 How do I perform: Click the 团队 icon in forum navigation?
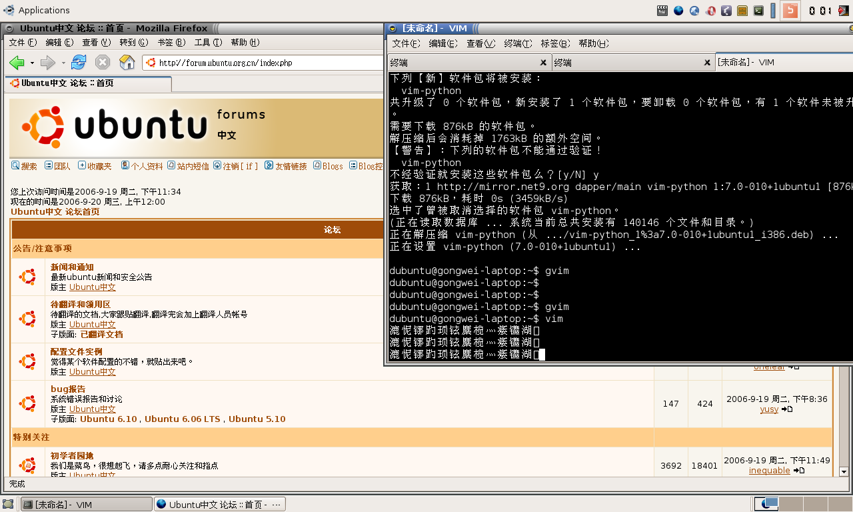pos(49,165)
